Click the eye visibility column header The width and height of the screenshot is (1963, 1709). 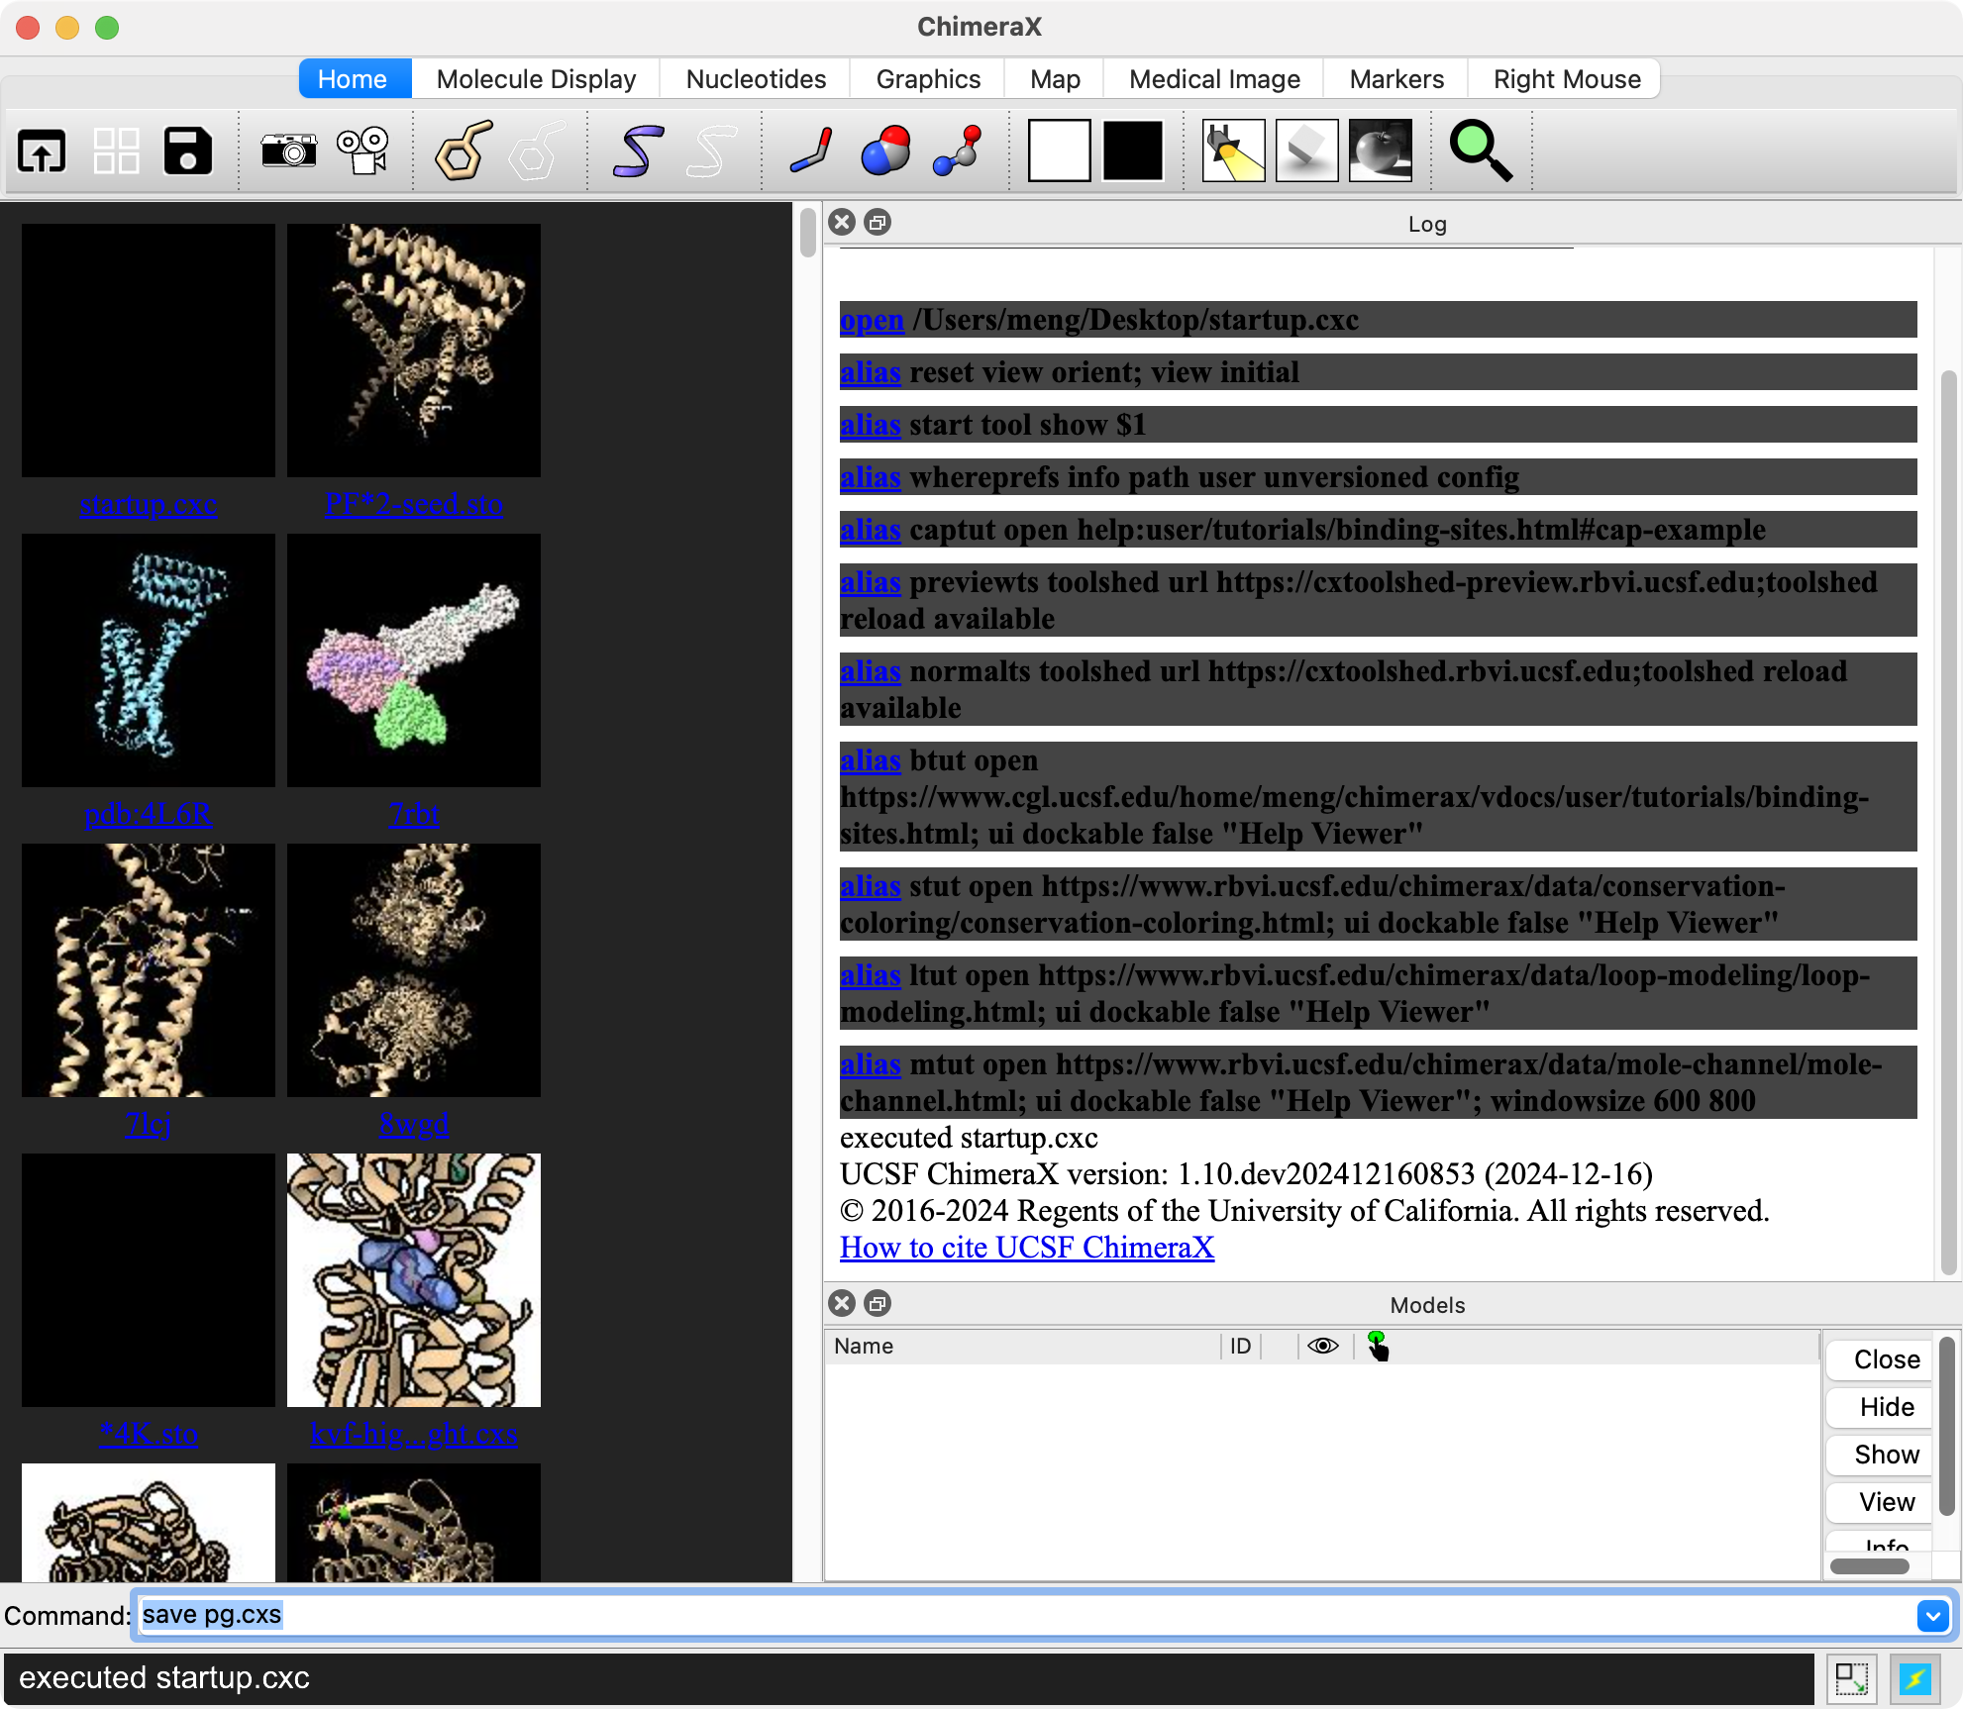(1322, 1346)
